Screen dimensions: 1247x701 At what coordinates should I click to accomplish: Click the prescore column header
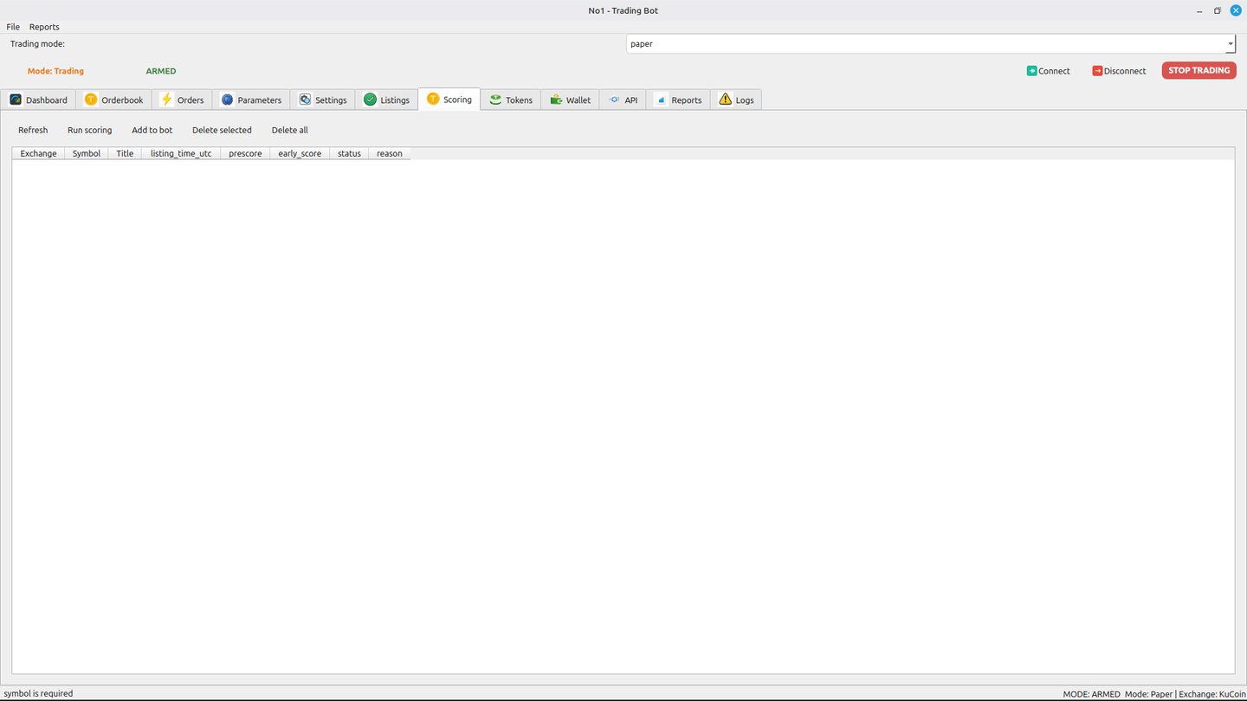point(245,153)
